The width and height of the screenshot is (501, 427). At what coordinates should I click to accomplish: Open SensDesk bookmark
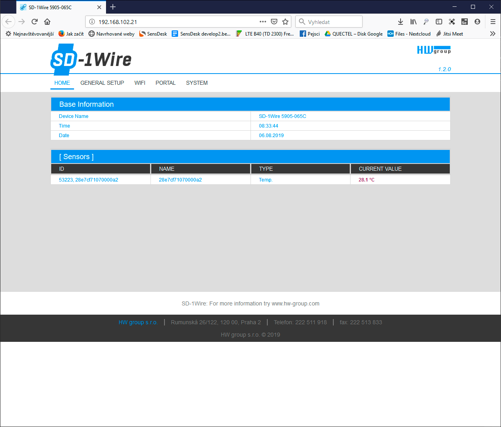pos(153,34)
